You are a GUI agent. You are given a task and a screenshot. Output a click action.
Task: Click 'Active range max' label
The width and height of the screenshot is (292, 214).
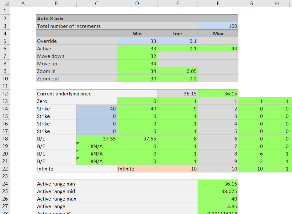click(x=56, y=199)
